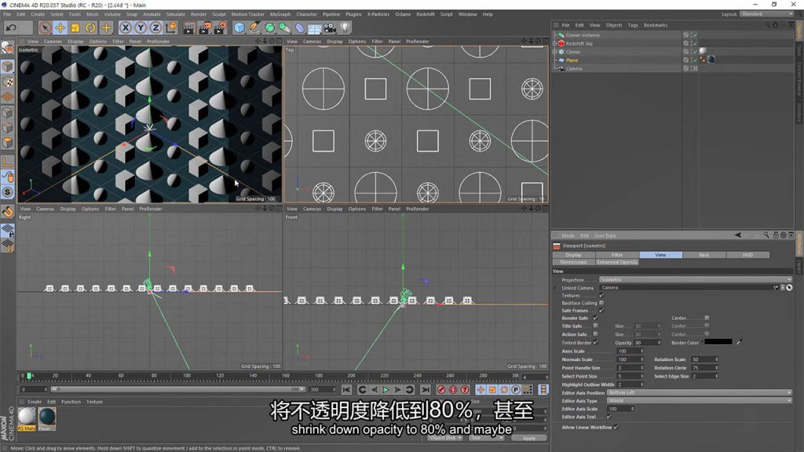804x452 pixels.
Task: Add a Camera object from toolbar
Action: click(330, 27)
